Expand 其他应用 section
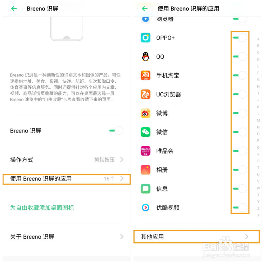This screenshot has width=264, height=264. point(196,237)
